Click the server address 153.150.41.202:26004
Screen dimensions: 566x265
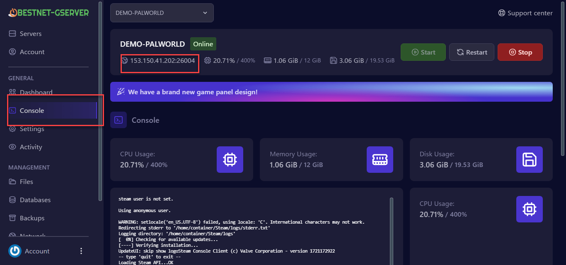(x=162, y=60)
